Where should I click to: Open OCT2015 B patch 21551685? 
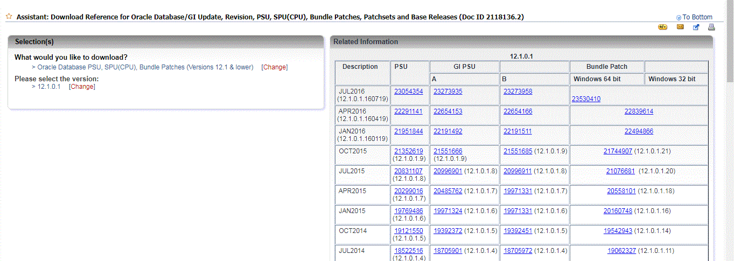(518, 151)
